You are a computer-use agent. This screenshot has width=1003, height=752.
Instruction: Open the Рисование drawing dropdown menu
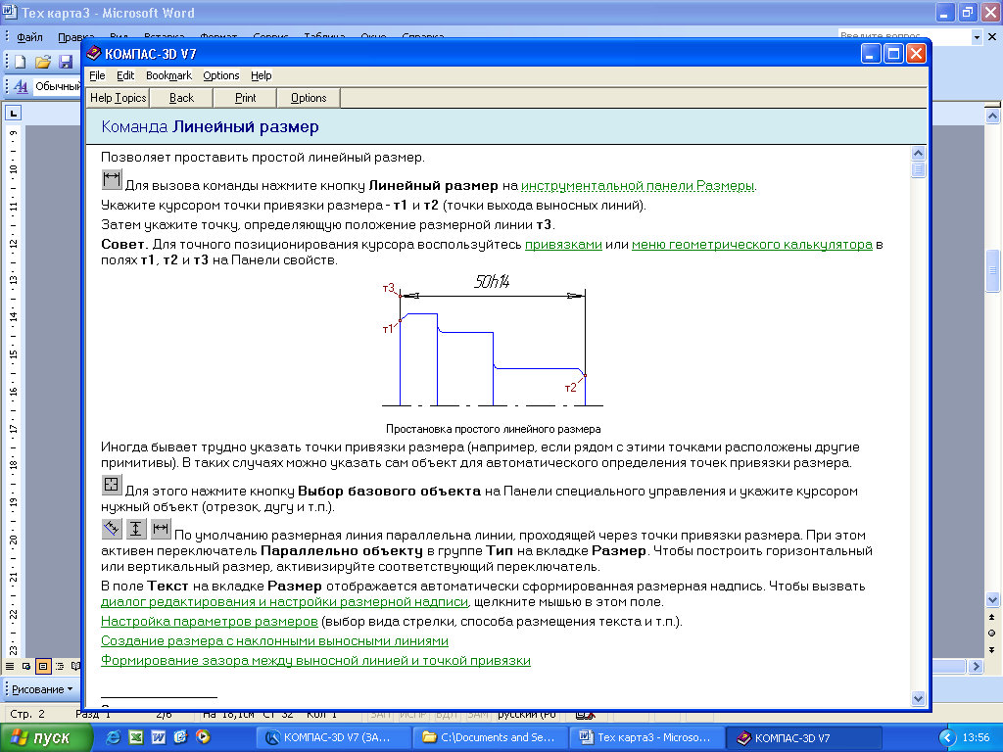41,689
